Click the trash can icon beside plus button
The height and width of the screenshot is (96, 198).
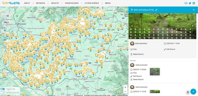(188, 92)
